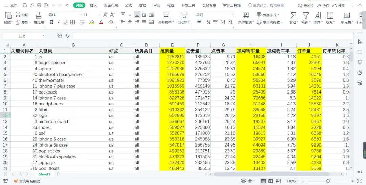Image resolution: width=366 pixels, height=185 pixels.
Task: Click the formula bar zoom magnifier icon
Action: click(x=60, y=36)
